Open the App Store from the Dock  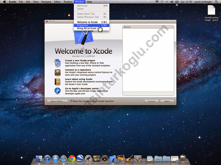tap(56, 159)
